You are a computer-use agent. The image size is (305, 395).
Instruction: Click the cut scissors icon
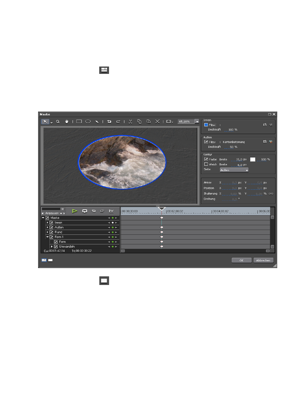(130, 122)
